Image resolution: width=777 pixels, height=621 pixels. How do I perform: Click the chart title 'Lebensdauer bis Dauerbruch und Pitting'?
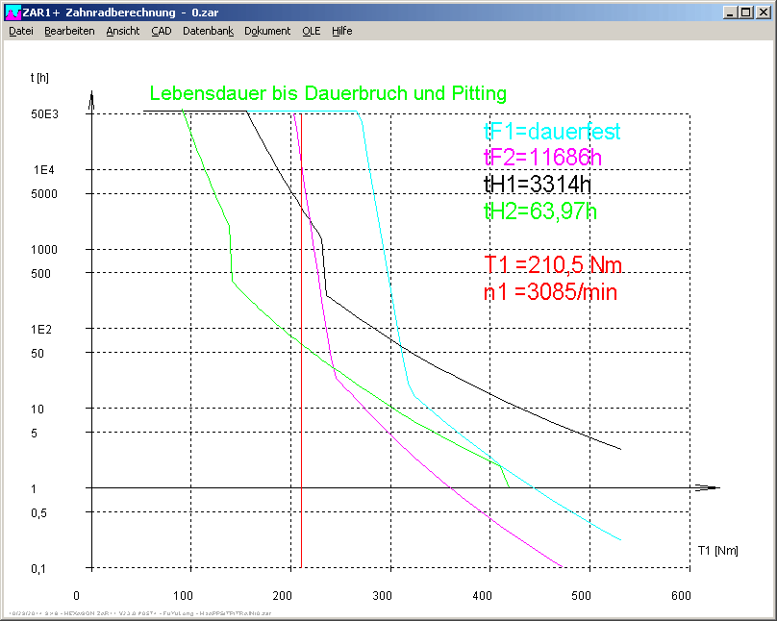point(328,94)
